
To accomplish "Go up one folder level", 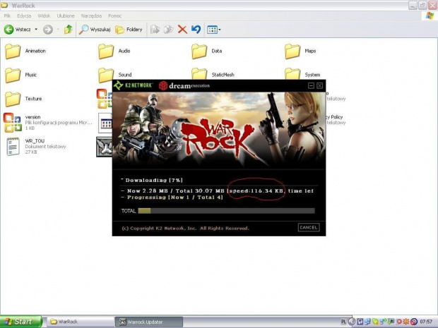I will coord(68,30).
